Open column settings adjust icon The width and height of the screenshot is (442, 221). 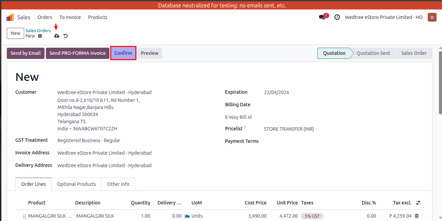[x=418, y=203]
